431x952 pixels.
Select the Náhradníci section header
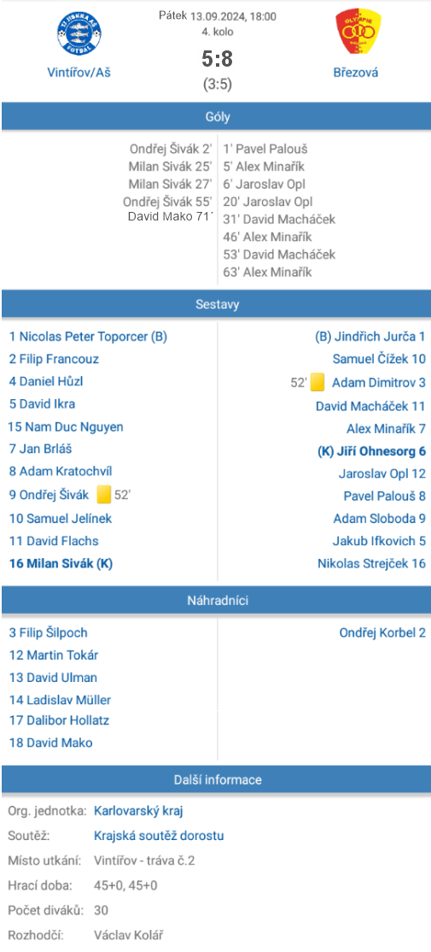click(216, 601)
